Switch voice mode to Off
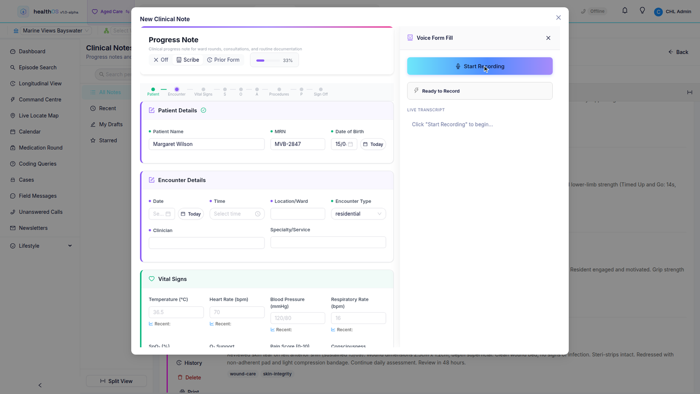700x394 pixels. click(x=161, y=60)
